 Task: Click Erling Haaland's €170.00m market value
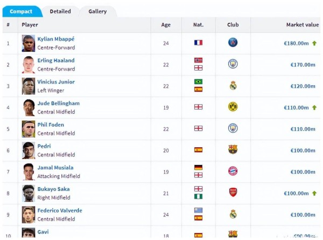tap(303, 65)
